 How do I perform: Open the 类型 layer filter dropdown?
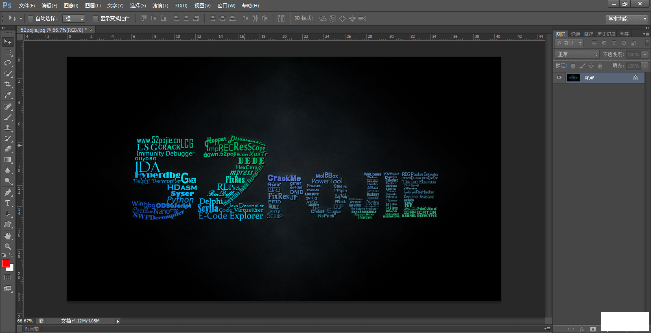click(569, 43)
